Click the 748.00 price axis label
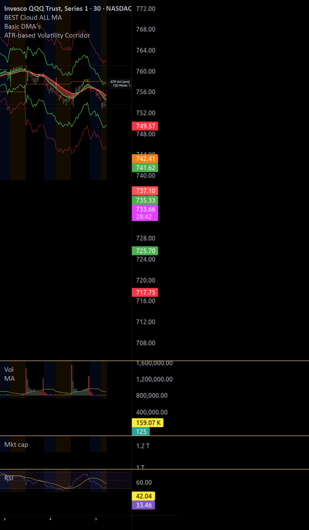Image resolution: width=309 pixels, height=530 pixels. point(146,134)
